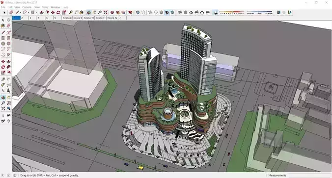Switch to the Scene 9 tab
This screenshot has width=332, height=178.
(78, 18)
